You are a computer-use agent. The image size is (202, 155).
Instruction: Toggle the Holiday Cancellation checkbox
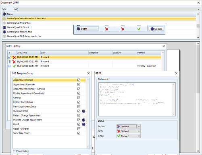[79, 102]
